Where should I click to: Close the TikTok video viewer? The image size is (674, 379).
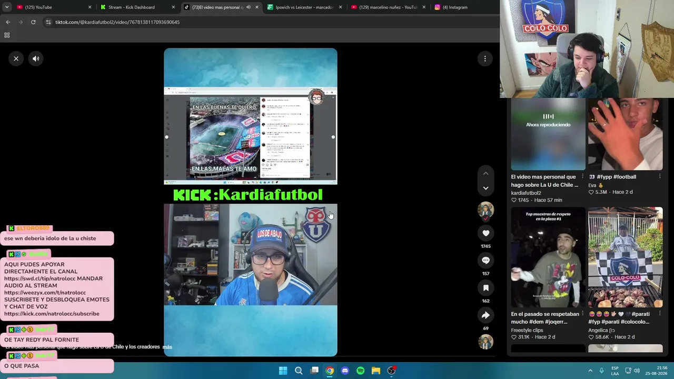16,58
